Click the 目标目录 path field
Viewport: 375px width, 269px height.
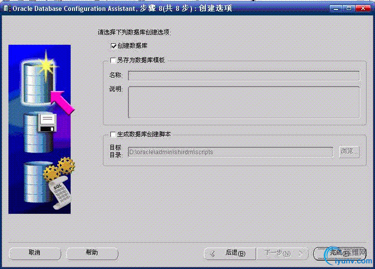(x=231, y=152)
